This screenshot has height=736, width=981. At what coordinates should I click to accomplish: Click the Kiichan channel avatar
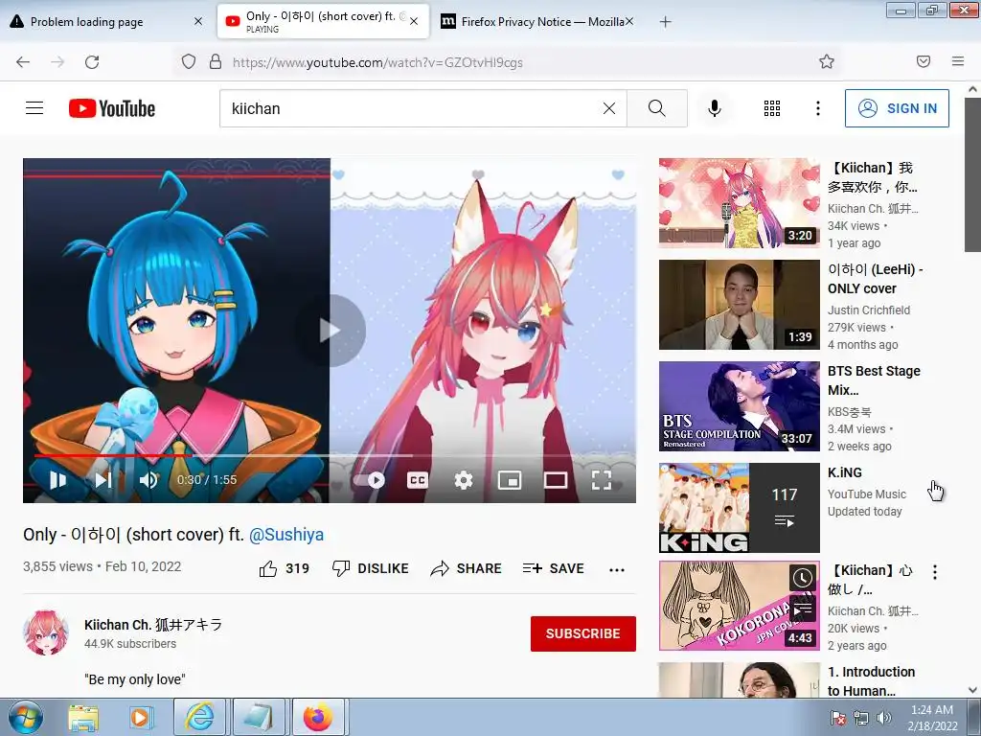[46, 632]
